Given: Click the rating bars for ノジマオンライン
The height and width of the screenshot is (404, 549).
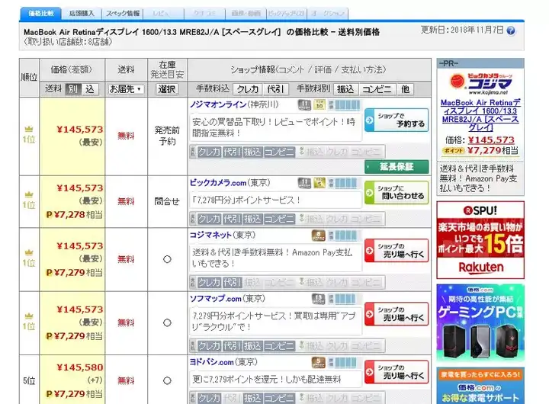Looking at the screenshot, I should pyautogui.click(x=348, y=104).
